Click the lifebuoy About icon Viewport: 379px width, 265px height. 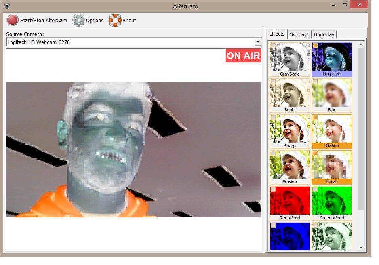[x=115, y=20]
